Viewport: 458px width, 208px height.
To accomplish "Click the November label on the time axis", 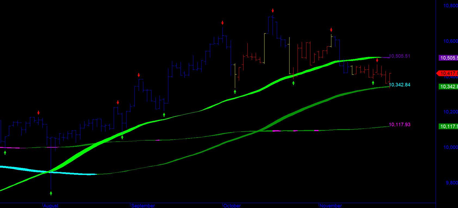I will point(331,206).
